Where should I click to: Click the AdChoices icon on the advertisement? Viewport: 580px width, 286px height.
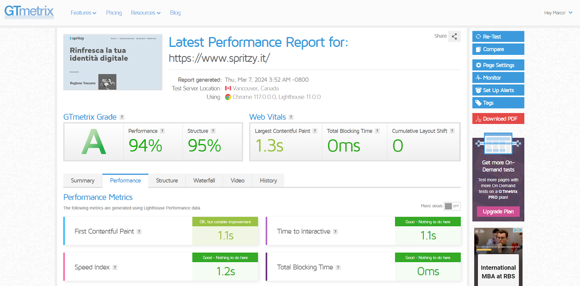(x=515, y=230)
